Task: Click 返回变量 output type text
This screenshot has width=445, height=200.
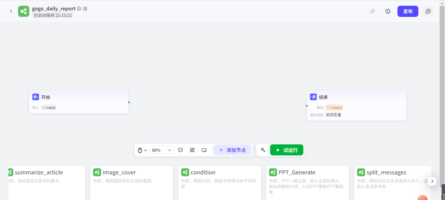Action: 333,115
